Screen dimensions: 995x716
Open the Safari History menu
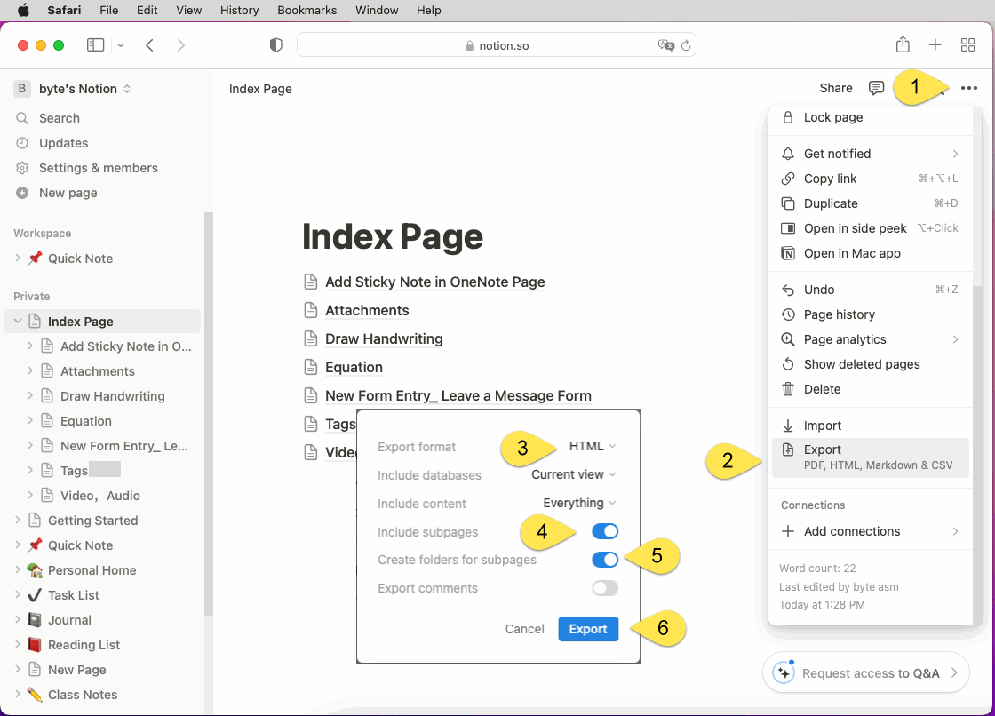click(x=239, y=10)
